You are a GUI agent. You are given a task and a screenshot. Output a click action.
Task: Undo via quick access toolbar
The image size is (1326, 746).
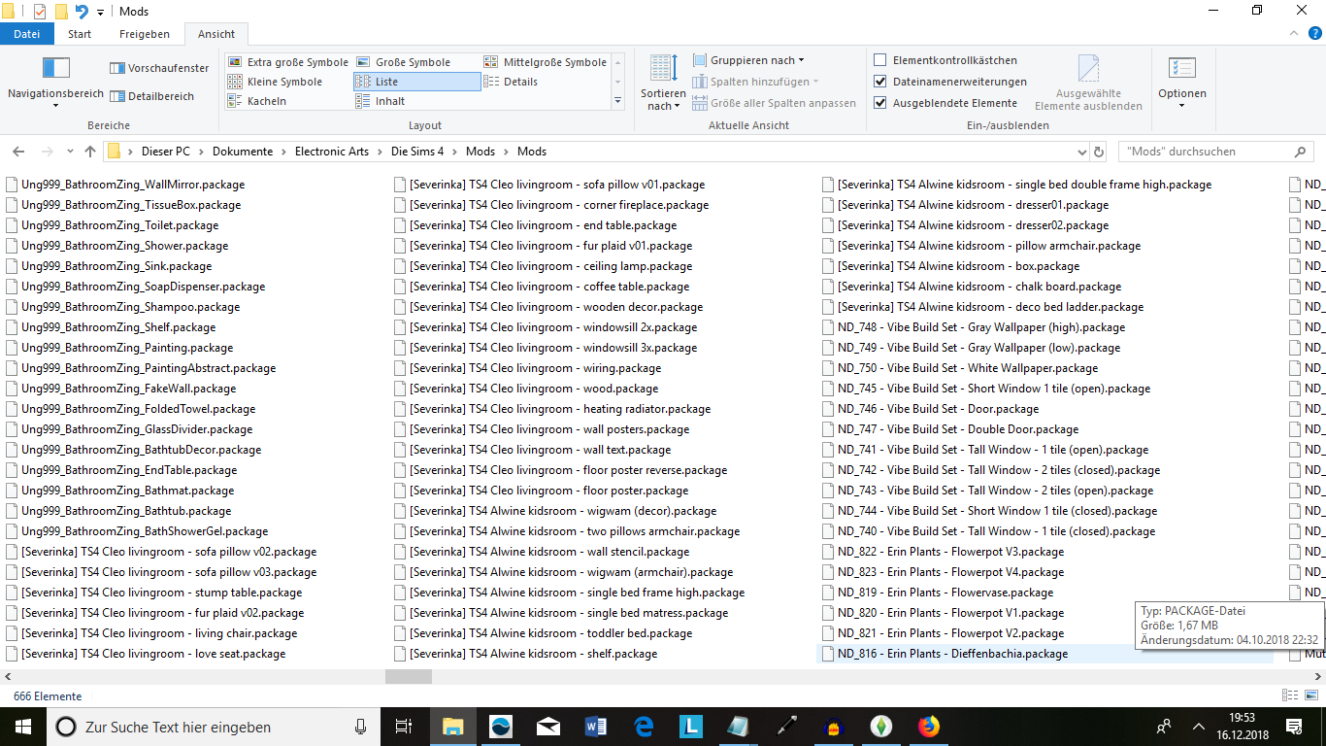[82, 12]
